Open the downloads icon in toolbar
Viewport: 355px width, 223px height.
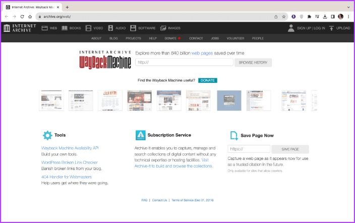point(325,17)
